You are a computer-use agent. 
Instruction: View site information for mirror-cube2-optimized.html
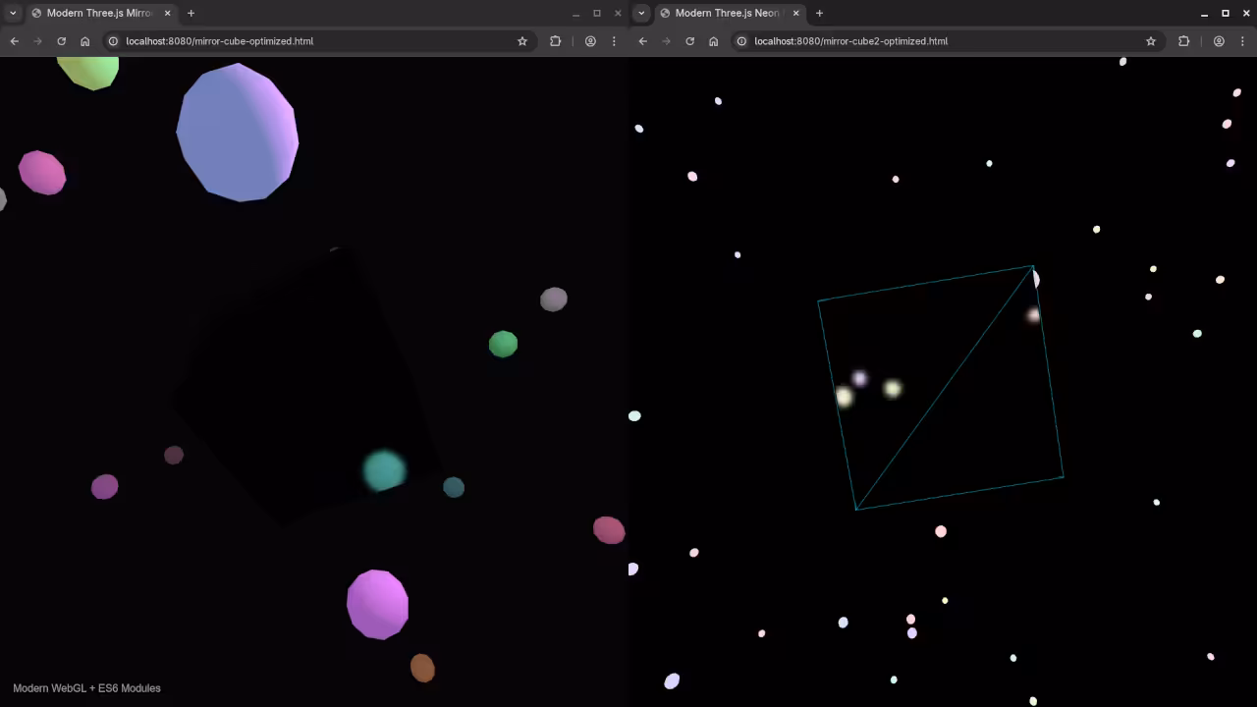coord(742,41)
